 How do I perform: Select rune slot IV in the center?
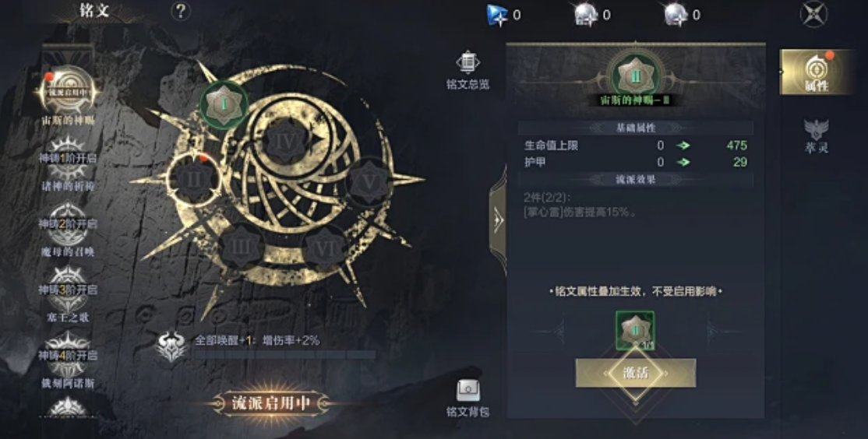click(x=285, y=142)
